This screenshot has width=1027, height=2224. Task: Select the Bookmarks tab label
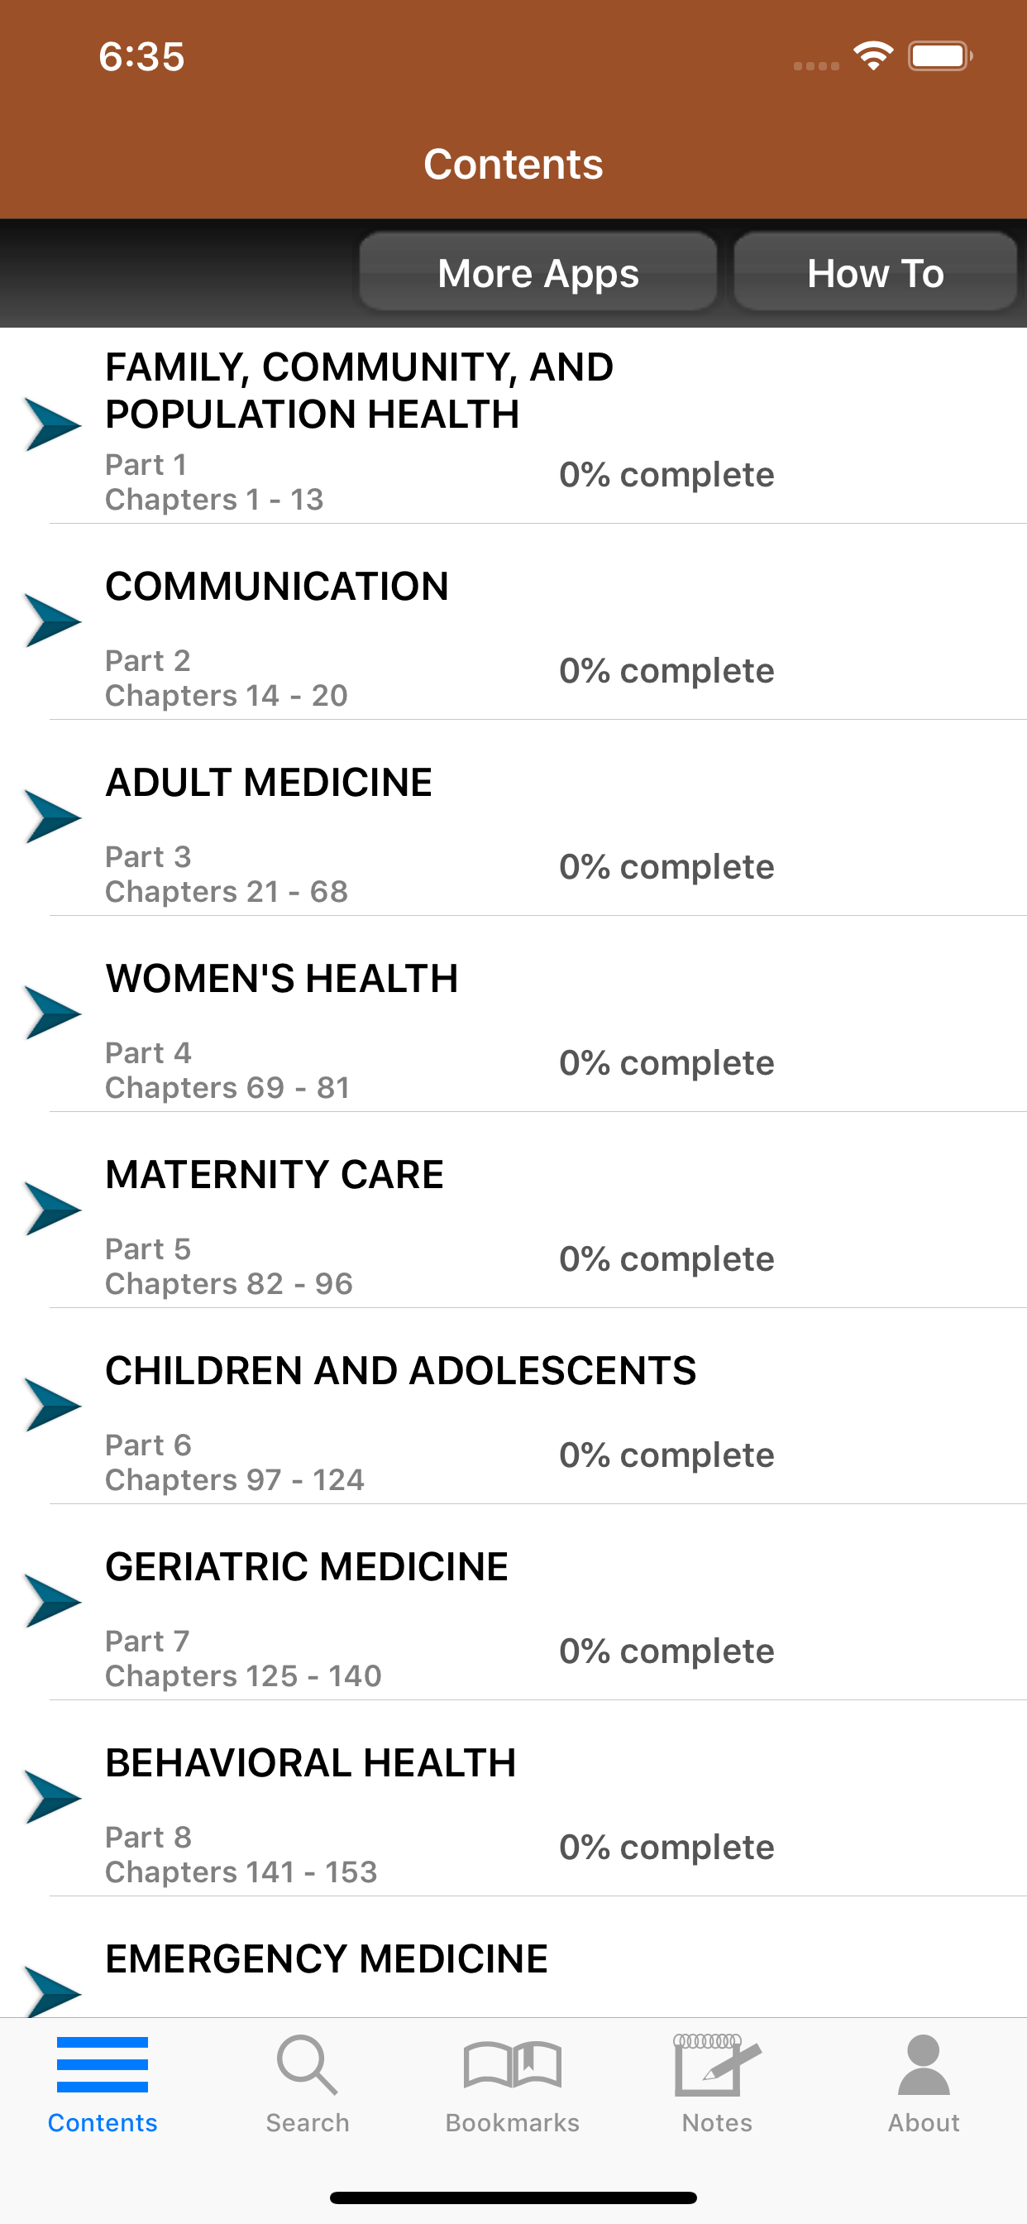513,2123
